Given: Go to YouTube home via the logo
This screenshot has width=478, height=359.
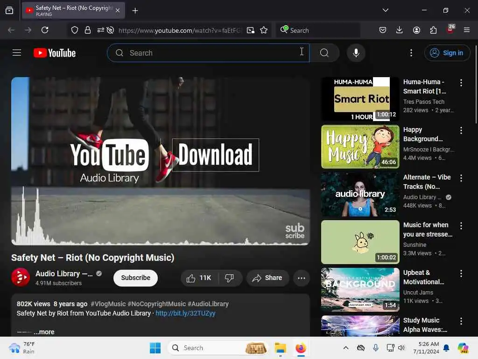Looking at the screenshot, I should [55, 53].
